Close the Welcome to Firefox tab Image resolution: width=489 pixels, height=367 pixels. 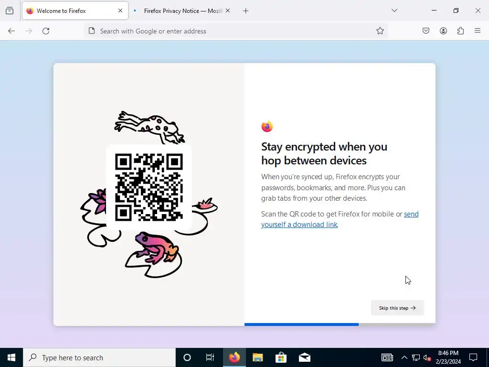coord(120,11)
